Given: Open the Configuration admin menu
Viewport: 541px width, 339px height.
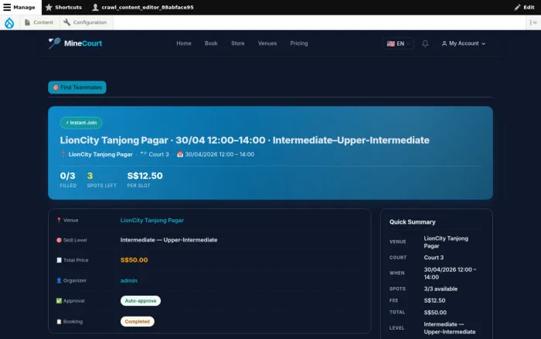Looking at the screenshot, I should pyautogui.click(x=85, y=22).
